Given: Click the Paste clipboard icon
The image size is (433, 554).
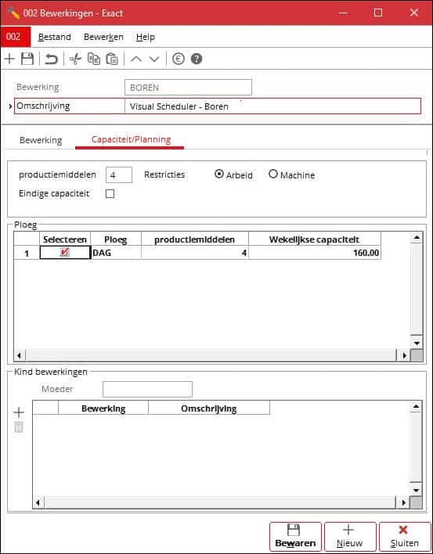Looking at the screenshot, I should 112,59.
